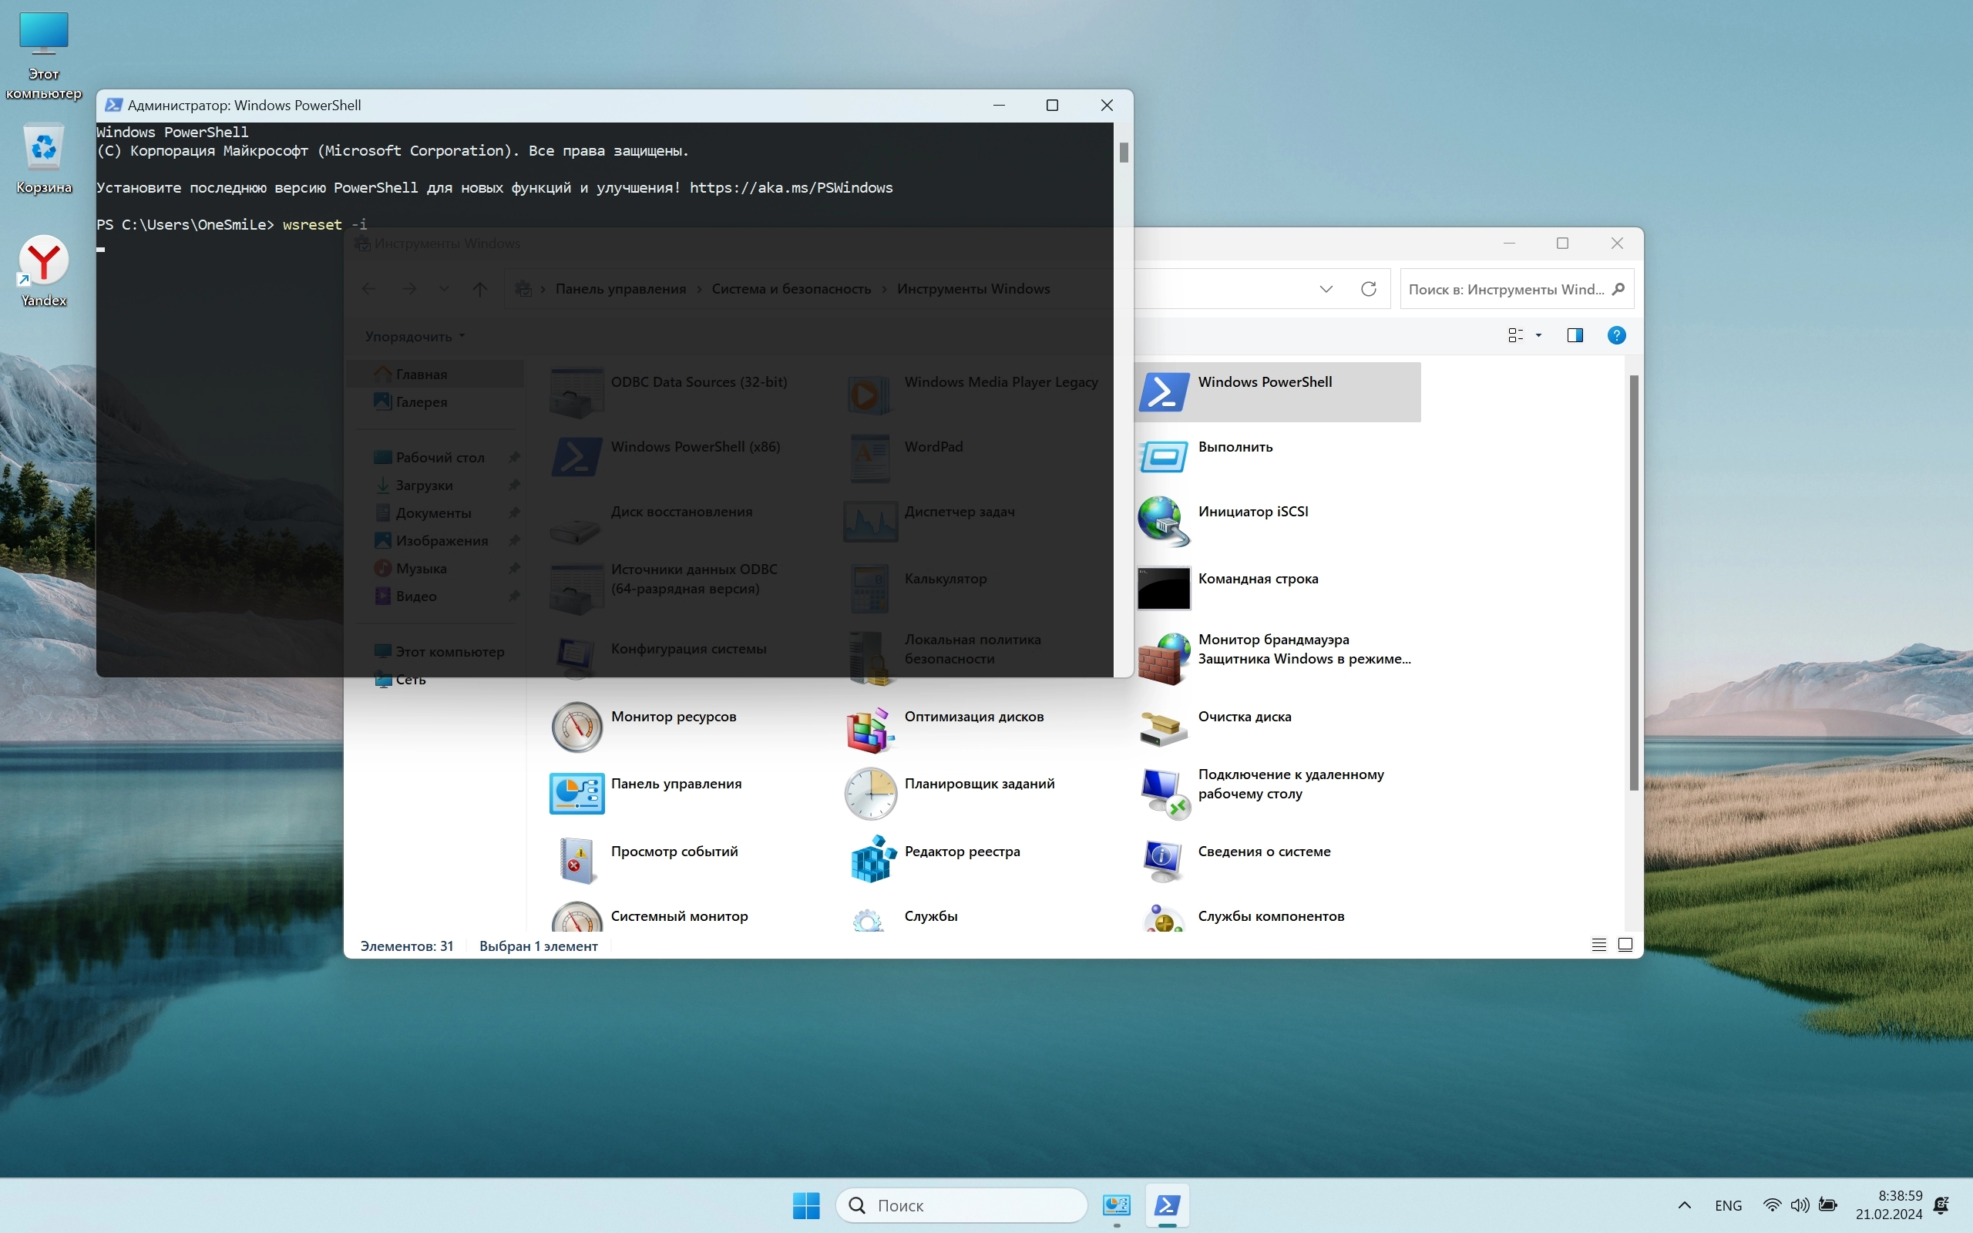The height and width of the screenshot is (1233, 1973).
Task: Click Панель управления item icon
Action: click(576, 793)
